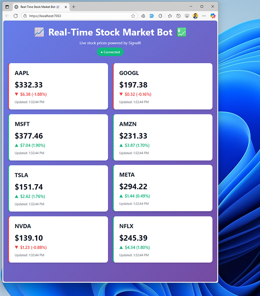Image resolution: width=260 pixels, height=296 pixels.
Task: Open the tab actions menu icon
Action: click(x=7, y=7)
